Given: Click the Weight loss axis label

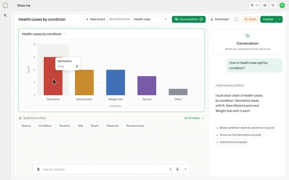Looking at the screenshot, I should (116, 99).
